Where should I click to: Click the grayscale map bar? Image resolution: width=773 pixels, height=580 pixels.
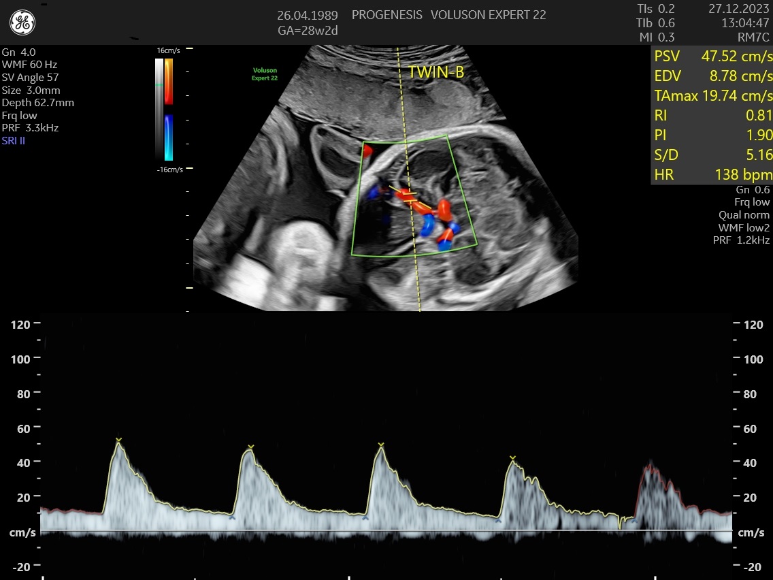point(159,109)
